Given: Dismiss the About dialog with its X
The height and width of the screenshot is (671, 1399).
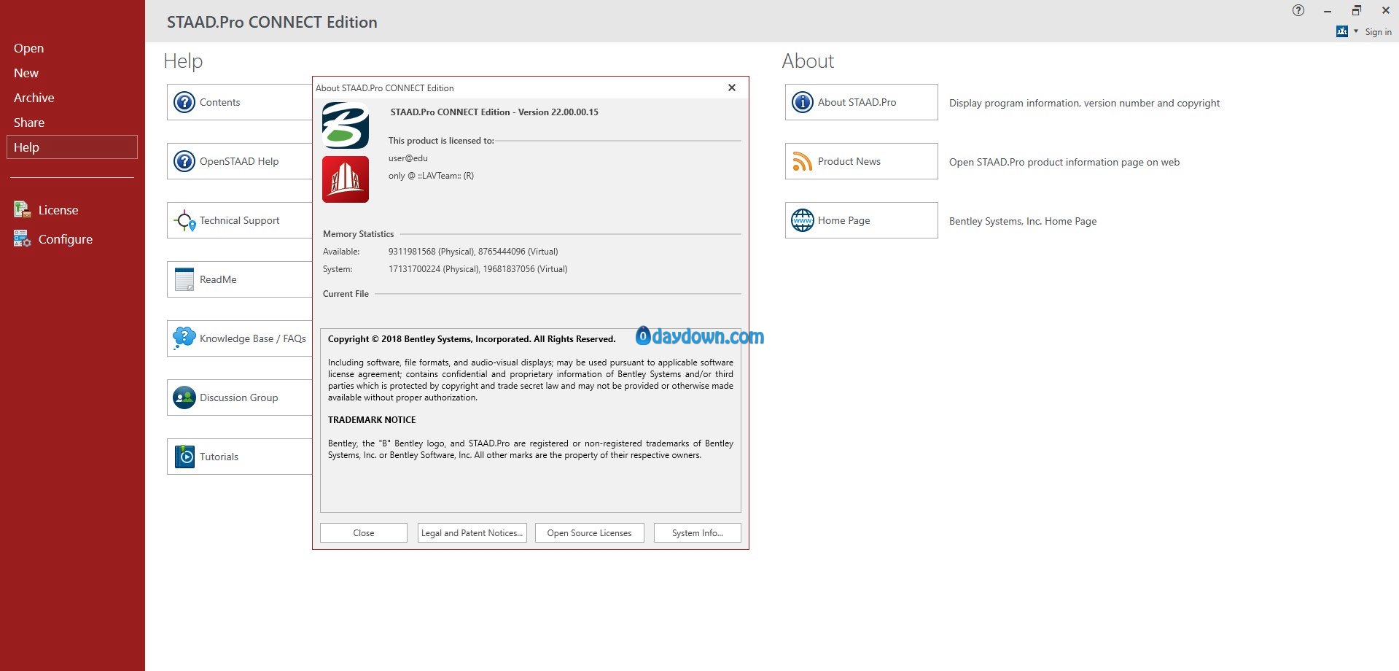Looking at the screenshot, I should click(732, 88).
